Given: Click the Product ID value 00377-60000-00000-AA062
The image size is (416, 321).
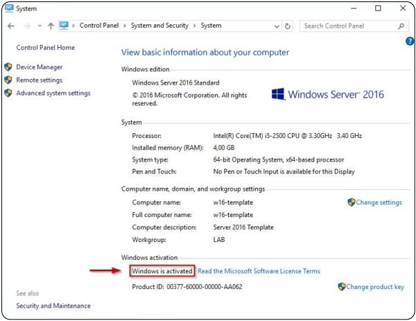Looking at the screenshot, I should coord(205,287).
